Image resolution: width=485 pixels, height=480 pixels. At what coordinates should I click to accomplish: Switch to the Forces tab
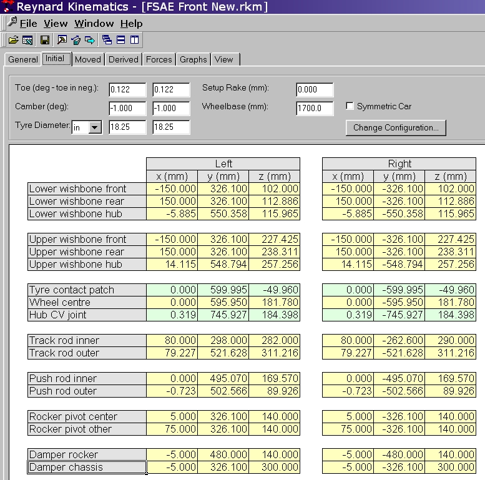point(159,59)
